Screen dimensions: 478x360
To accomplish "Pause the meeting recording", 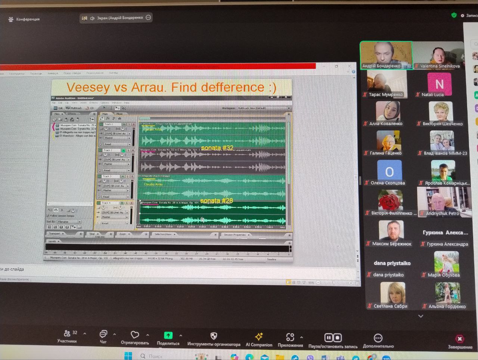I will point(329,338).
